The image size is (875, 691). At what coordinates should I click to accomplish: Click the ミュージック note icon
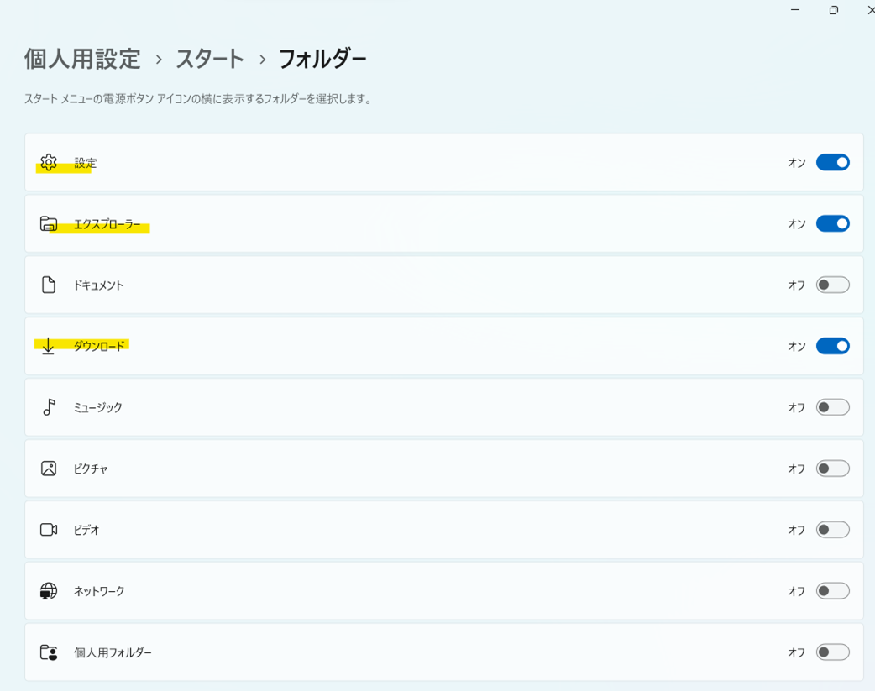pos(49,407)
